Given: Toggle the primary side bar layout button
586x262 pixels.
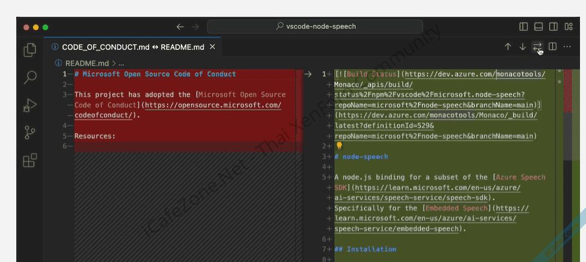Looking at the screenshot, I should (x=523, y=26).
